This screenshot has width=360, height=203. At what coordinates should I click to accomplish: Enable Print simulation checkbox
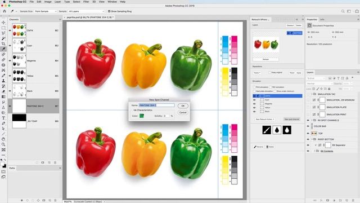(254, 87)
